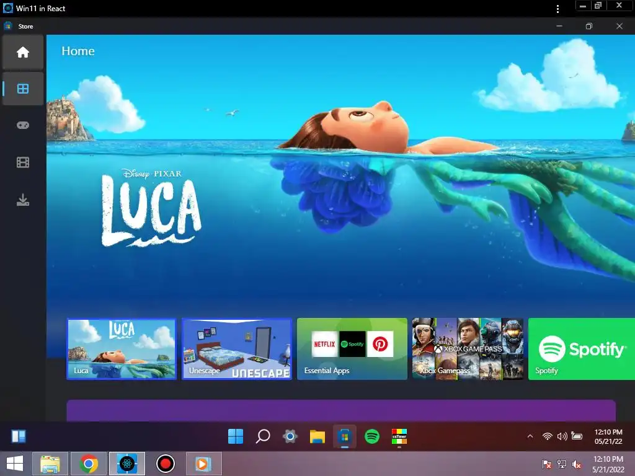635x476 pixels.
Task: Expand hidden tray icons chevron
Action: pos(530,436)
